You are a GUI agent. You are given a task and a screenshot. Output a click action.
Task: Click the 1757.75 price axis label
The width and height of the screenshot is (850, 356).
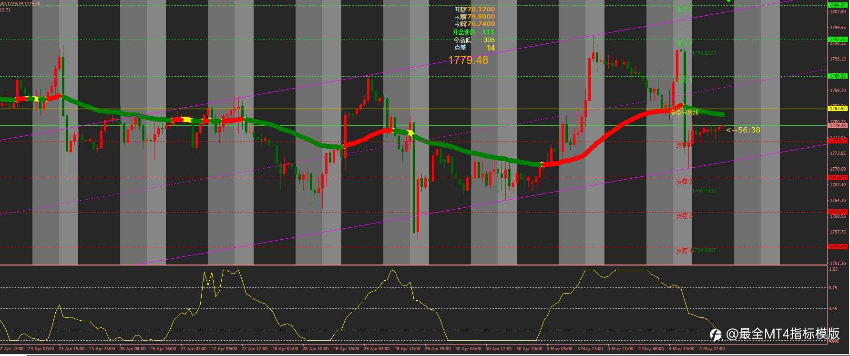point(838,232)
